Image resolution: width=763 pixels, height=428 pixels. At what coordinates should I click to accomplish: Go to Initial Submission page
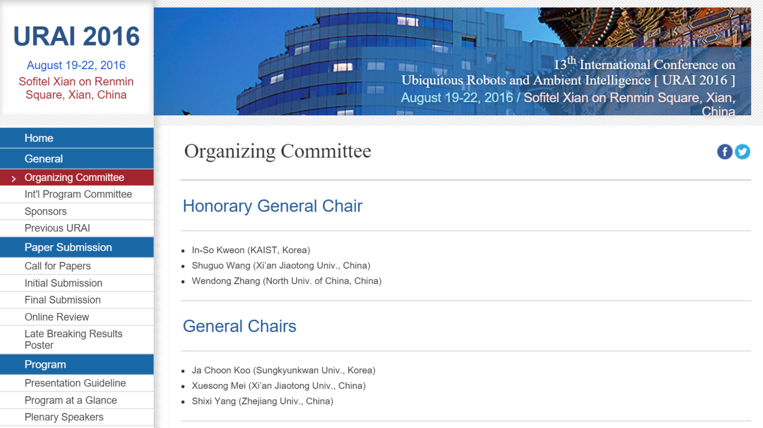[63, 283]
